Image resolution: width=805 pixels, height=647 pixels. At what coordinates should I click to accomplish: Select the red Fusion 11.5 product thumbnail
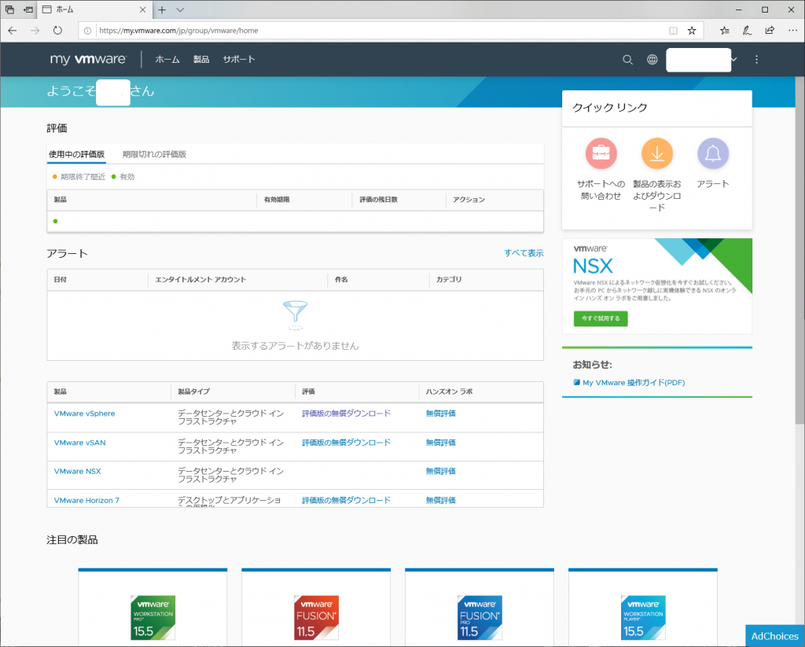(316, 618)
